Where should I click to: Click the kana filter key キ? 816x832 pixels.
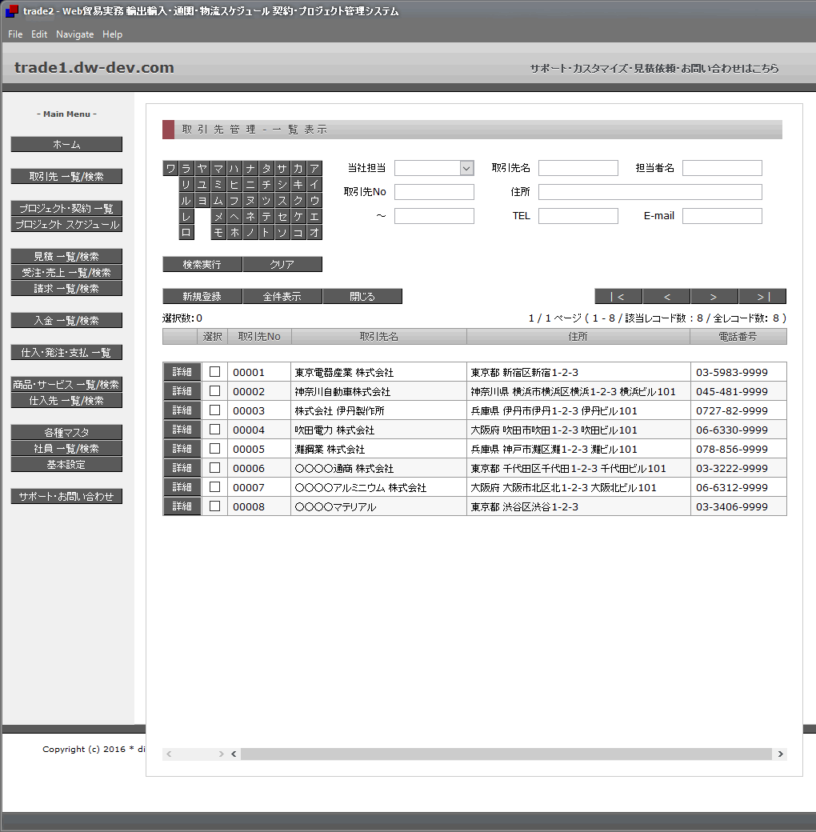298,184
